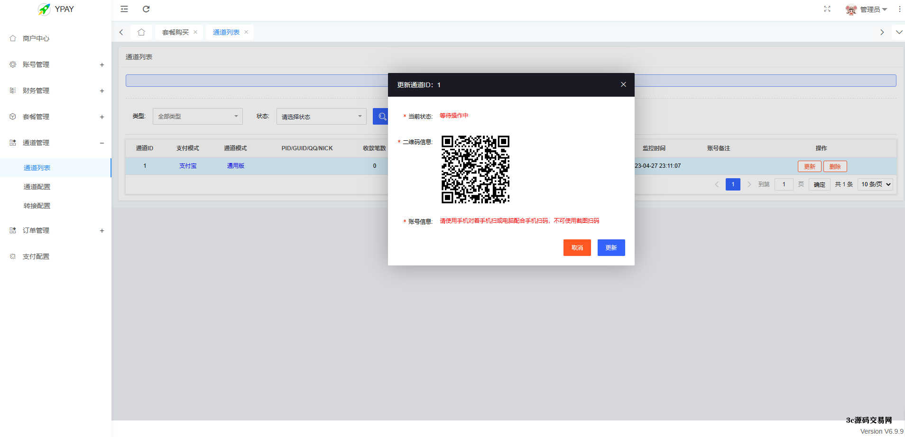Viewport: 905px width, 437px height.
Task: Click 财务管理 icon in sidebar
Action: (13, 91)
